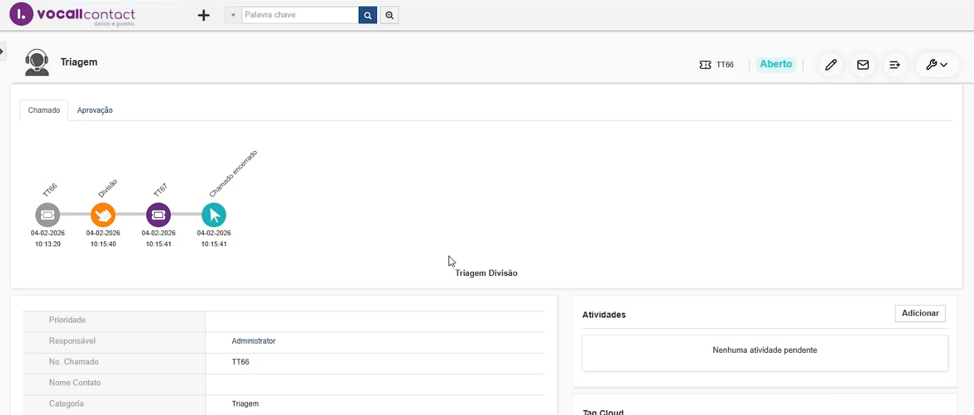Open the Administrator responsible link
Viewport: 974px width, 415px height.
tap(254, 341)
